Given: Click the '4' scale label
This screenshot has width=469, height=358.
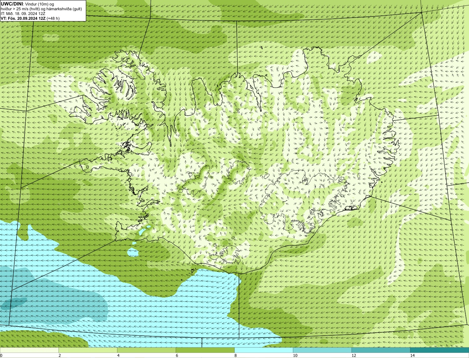Looking at the screenshot, I should click(x=118, y=355).
